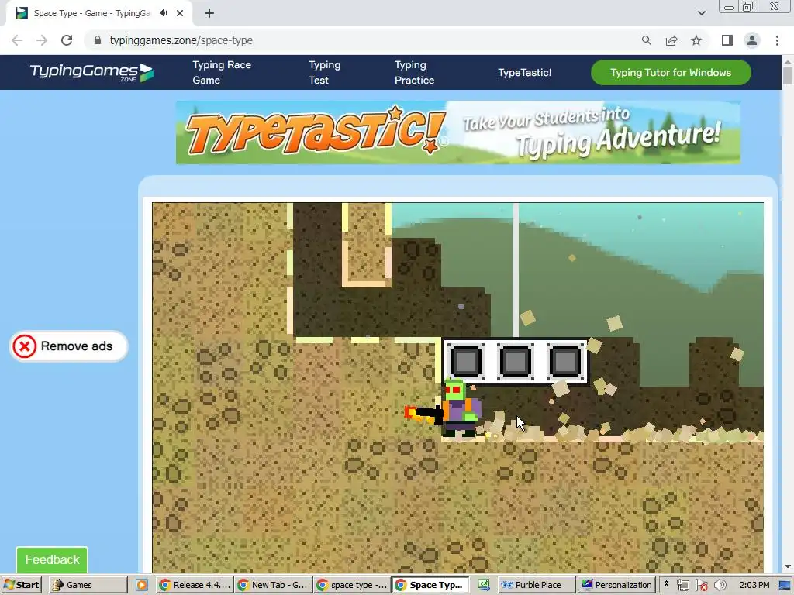Viewport: 794px width, 595px height.
Task: Open a new browser tab
Action: tap(209, 13)
